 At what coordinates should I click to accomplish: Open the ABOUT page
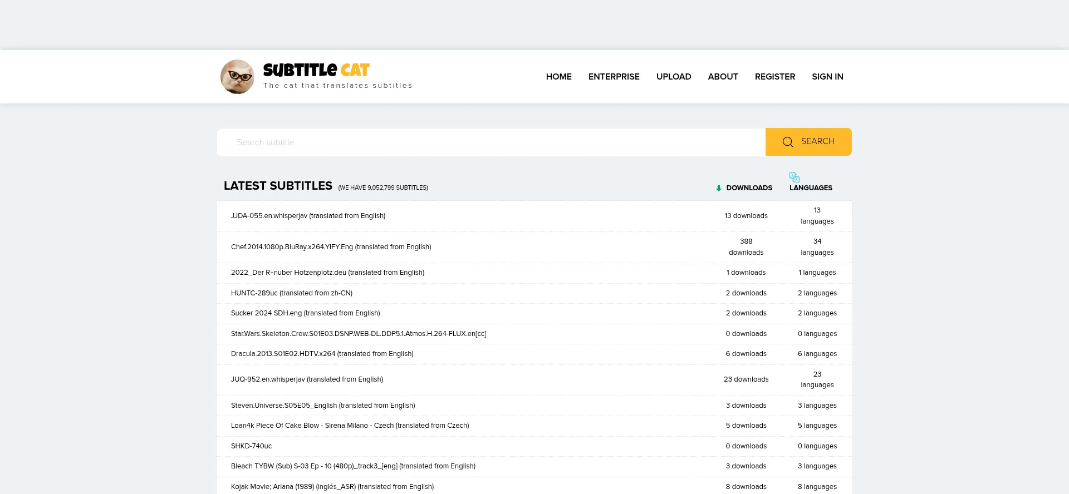[x=723, y=77]
